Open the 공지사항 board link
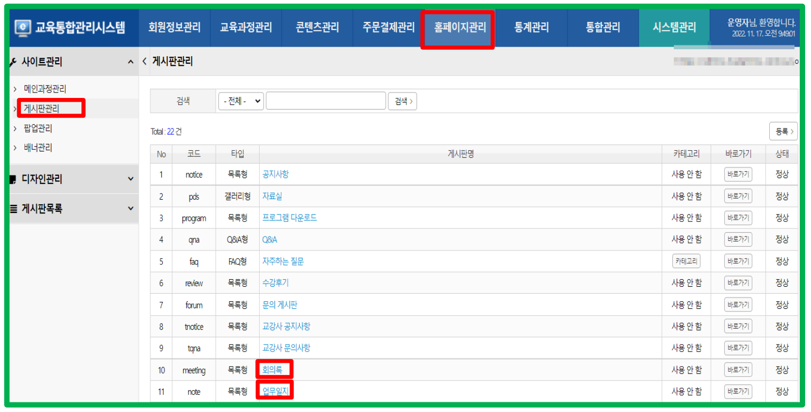Screen dimensions: 811x412 [275, 174]
